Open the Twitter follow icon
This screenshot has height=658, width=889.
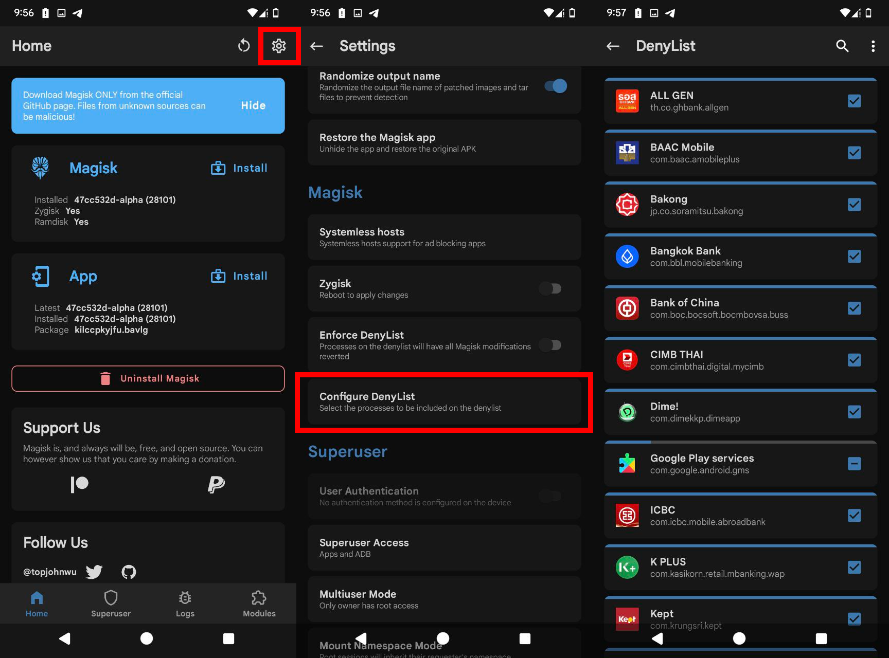94,572
